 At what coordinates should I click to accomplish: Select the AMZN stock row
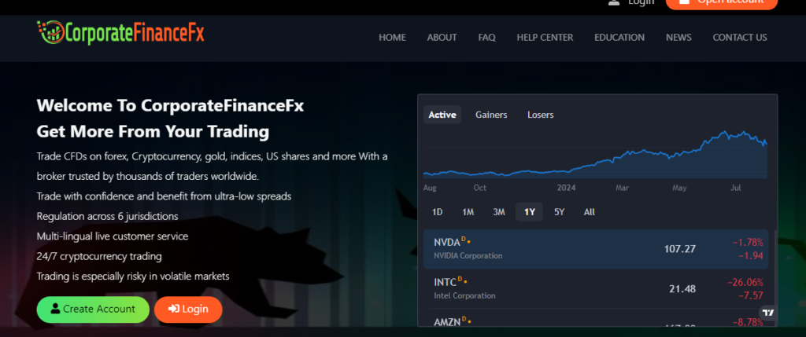(x=596, y=318)
